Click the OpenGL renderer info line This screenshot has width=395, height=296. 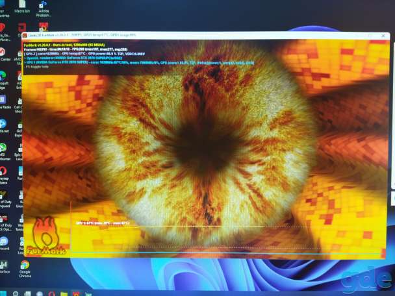coord(73,58)
